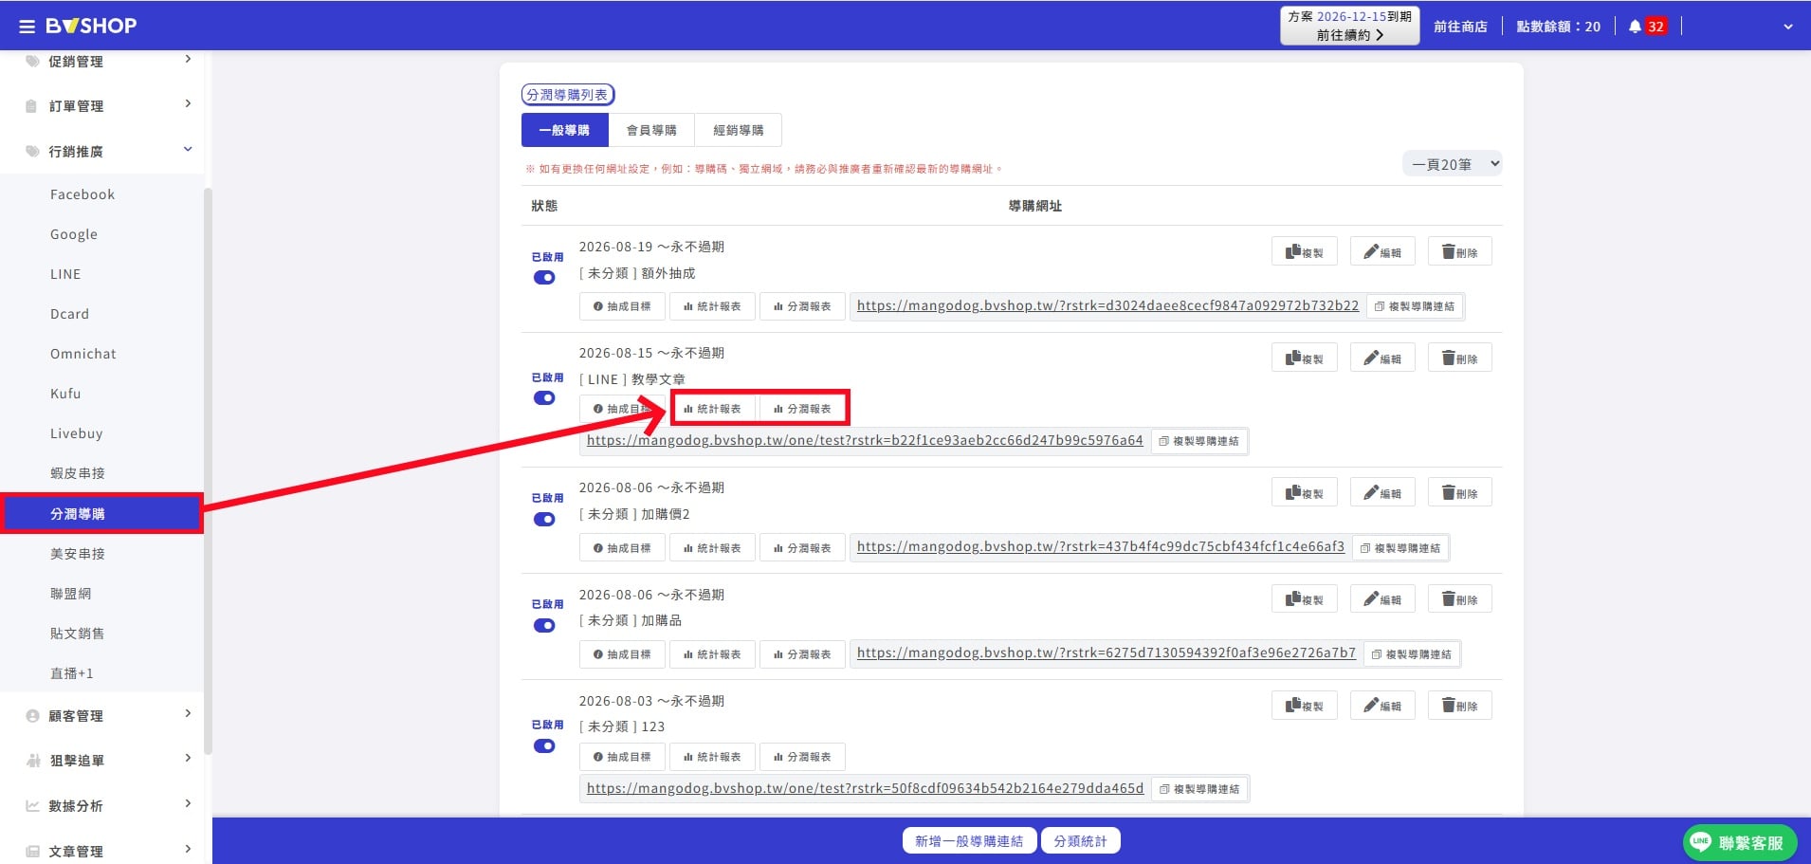Copy the 教學文章 referral entry

point(1304,358)
